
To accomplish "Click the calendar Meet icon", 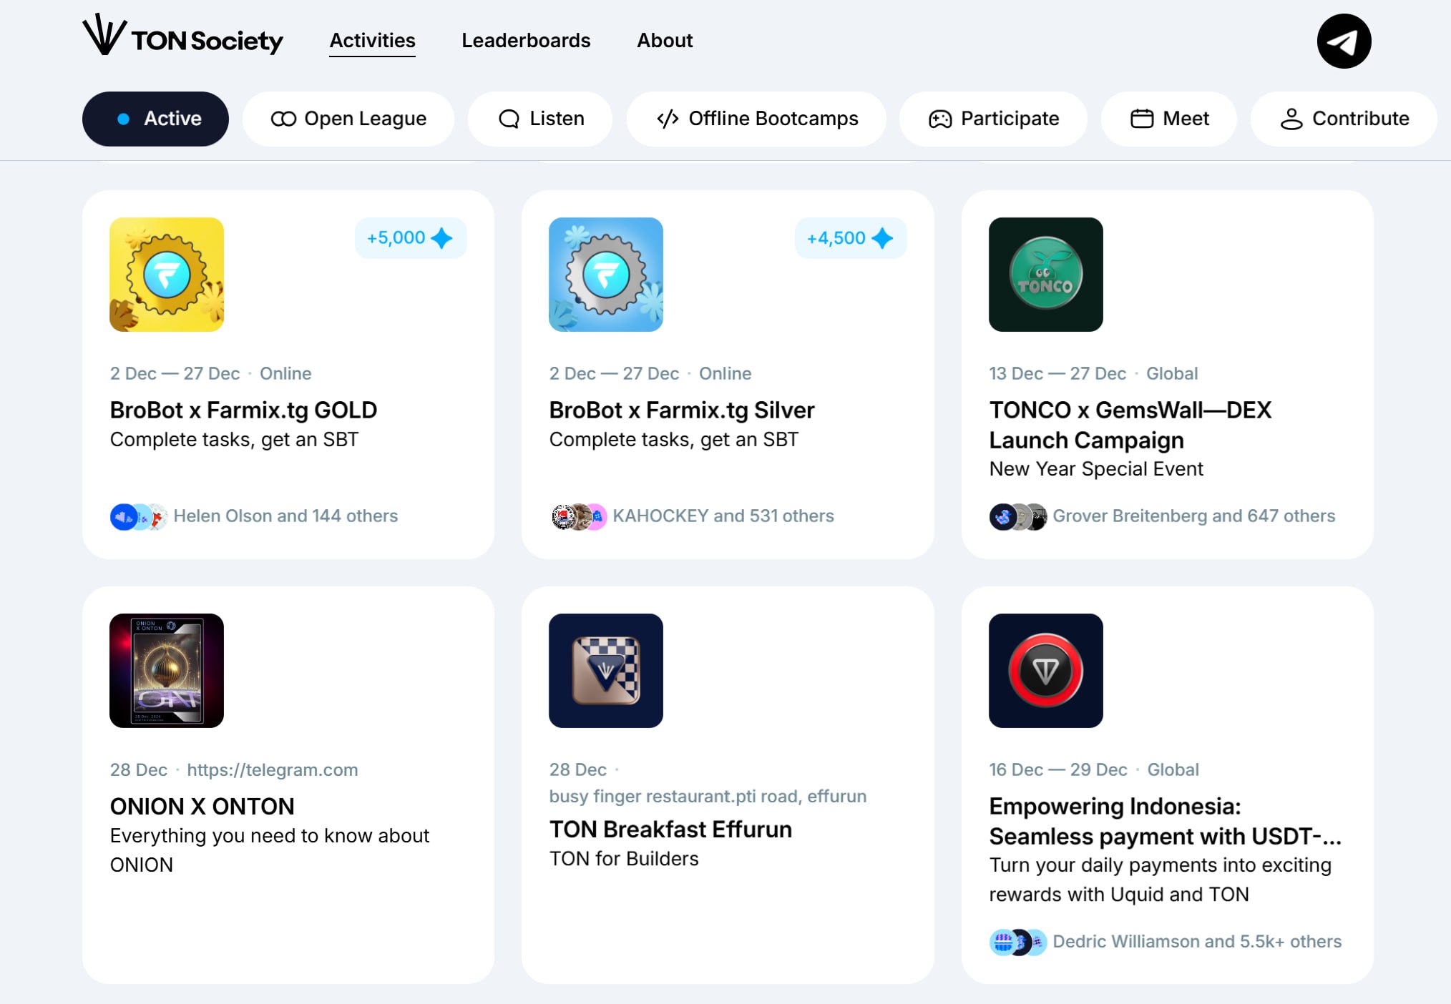I will click(x=1142, y=118).
